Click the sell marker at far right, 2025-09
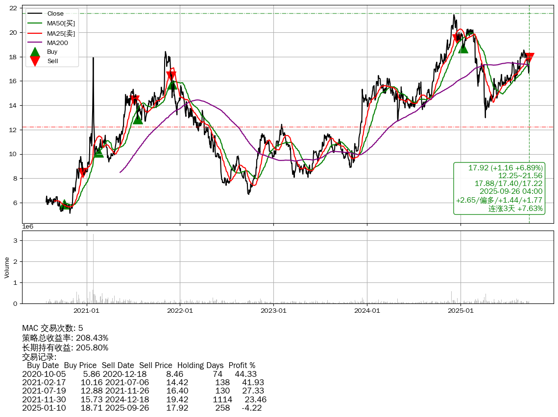The image size is (558, 417). pos(529,58)
